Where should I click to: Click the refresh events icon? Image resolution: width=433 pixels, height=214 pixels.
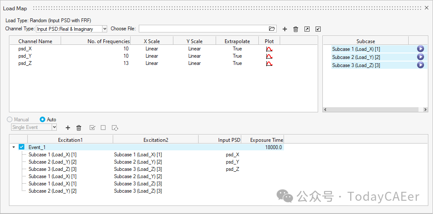click(x=115, y=128)
